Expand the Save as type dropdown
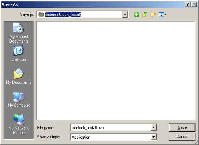199x145 pixels. (153, 137)
